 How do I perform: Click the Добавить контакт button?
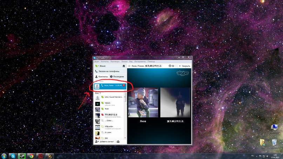(x=105, y=141)
